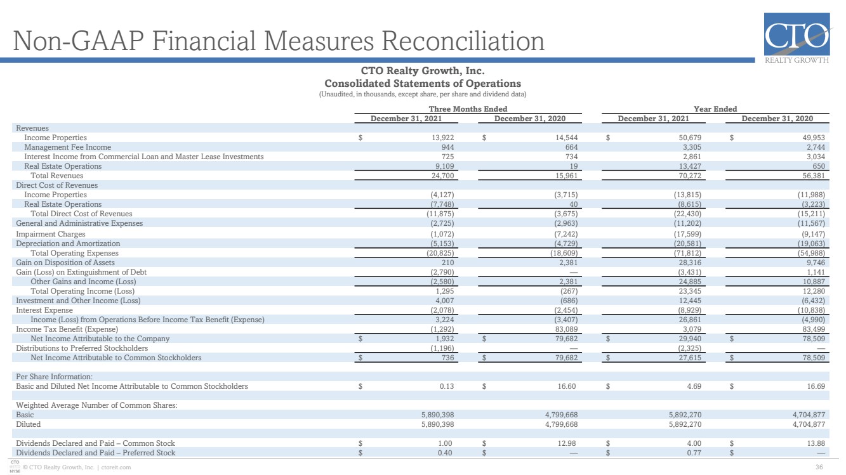Image resolution: width=846 pixels, height=475 pixels.
Task: Click the Three Months Ended column group header
Action: (468, 109)
